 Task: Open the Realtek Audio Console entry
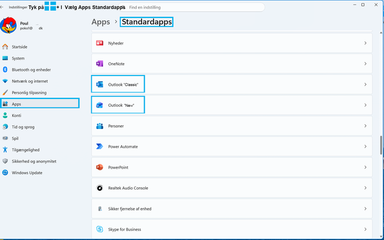(232, 188)
